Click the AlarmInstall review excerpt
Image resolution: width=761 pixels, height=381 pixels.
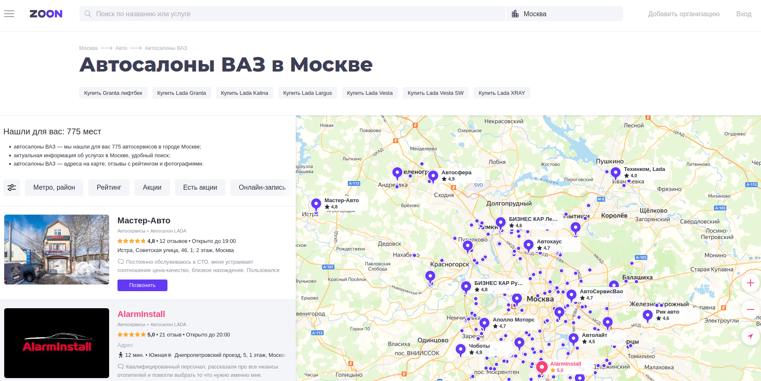(198, 371)
